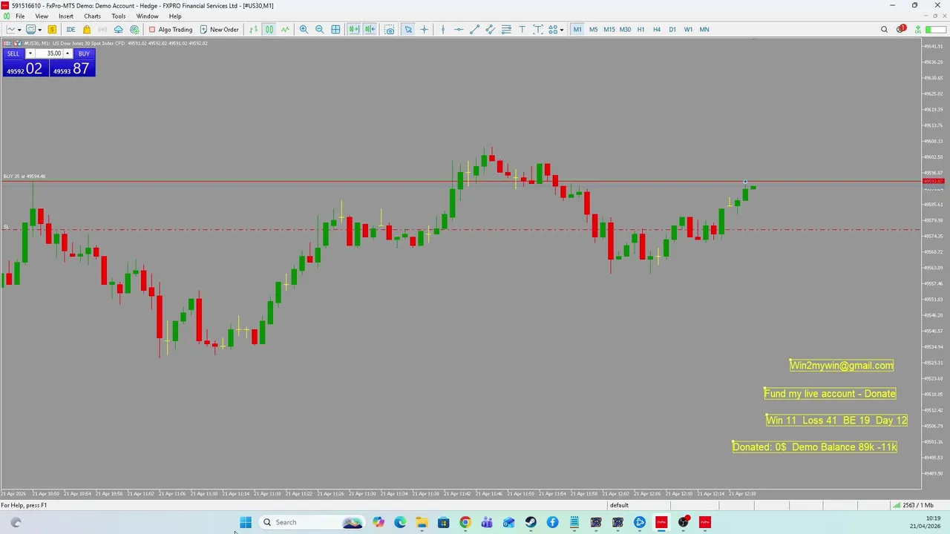Switch chart to bar chart style
The image size is (950, 534).
[253, 30]
